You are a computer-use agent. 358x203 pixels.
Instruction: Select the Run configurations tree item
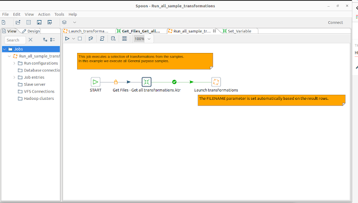pos(38,63)
